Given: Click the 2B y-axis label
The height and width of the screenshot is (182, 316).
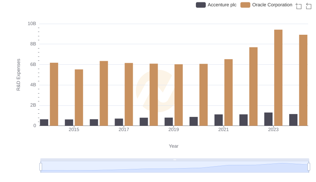Looking at the screenshot, I should coord(33,105).
